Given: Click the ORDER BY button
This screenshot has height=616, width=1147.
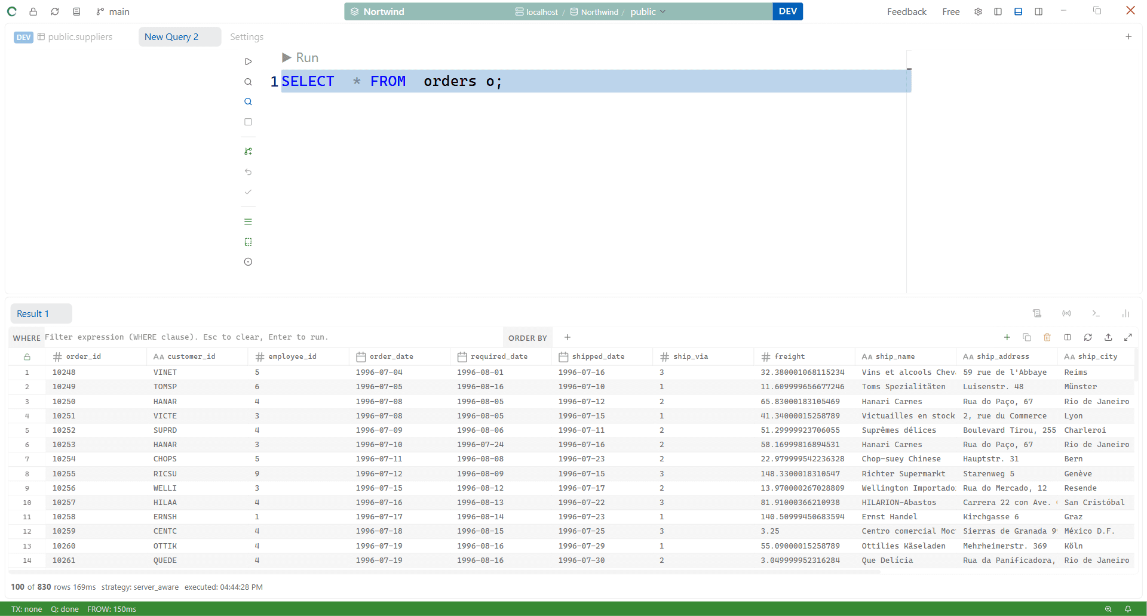Looking at the screenshot, I should point(528,338).
